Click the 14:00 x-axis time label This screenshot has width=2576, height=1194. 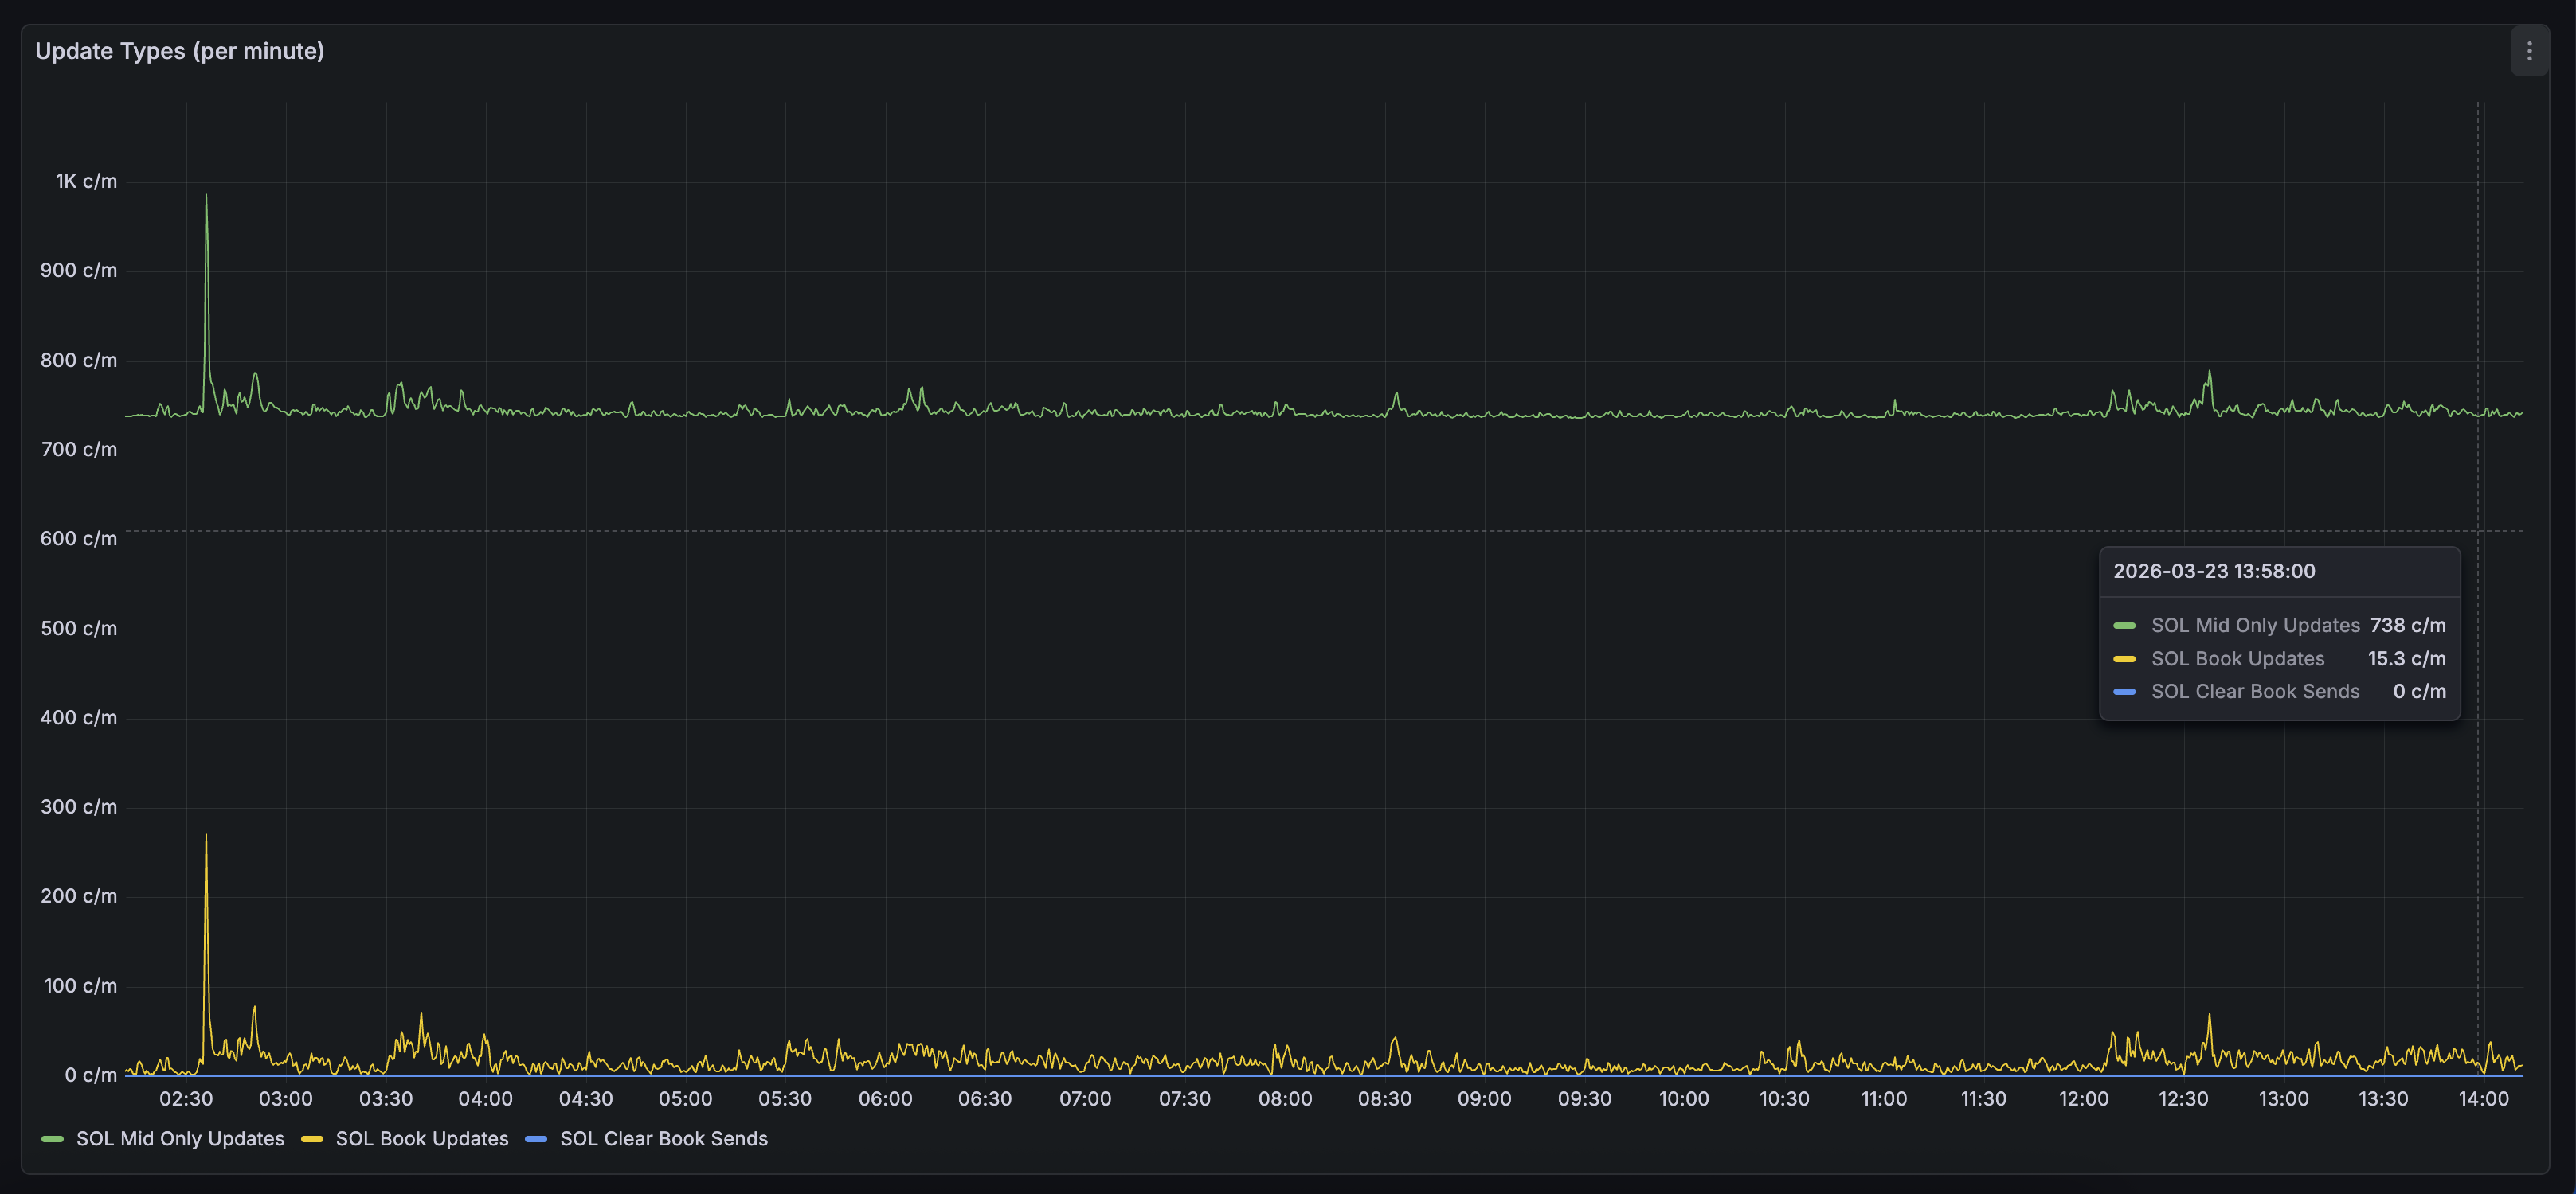pos(2483,1099)
